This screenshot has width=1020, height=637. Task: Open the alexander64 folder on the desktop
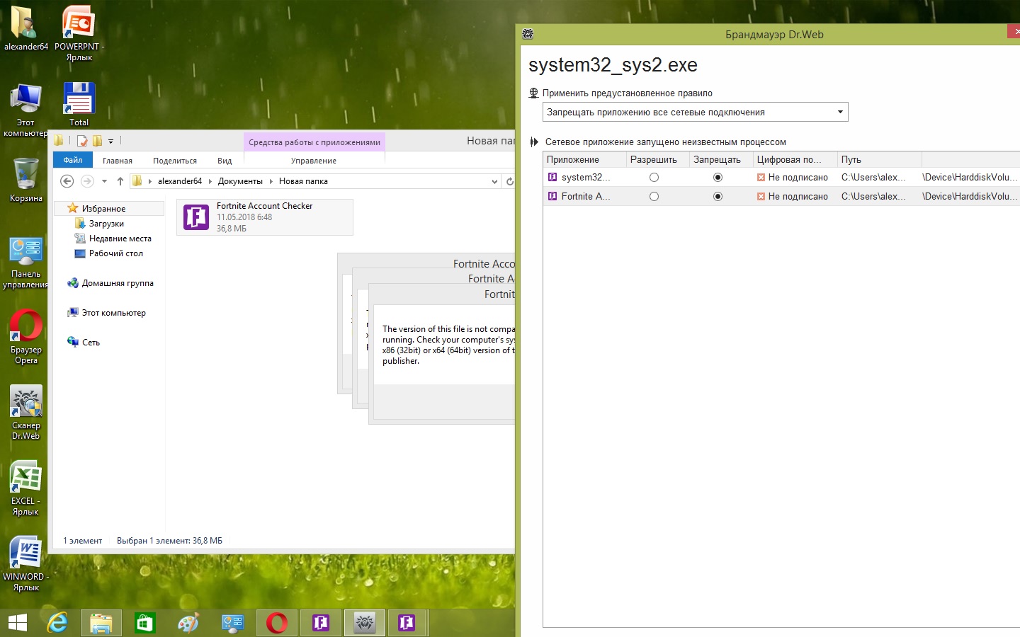tap(25, 28)
